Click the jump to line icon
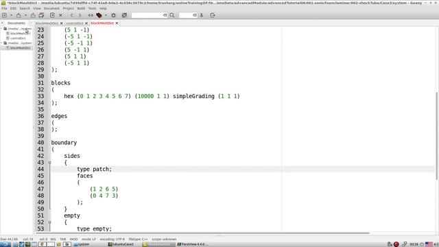The image size is (439, 247). [202, 15]
